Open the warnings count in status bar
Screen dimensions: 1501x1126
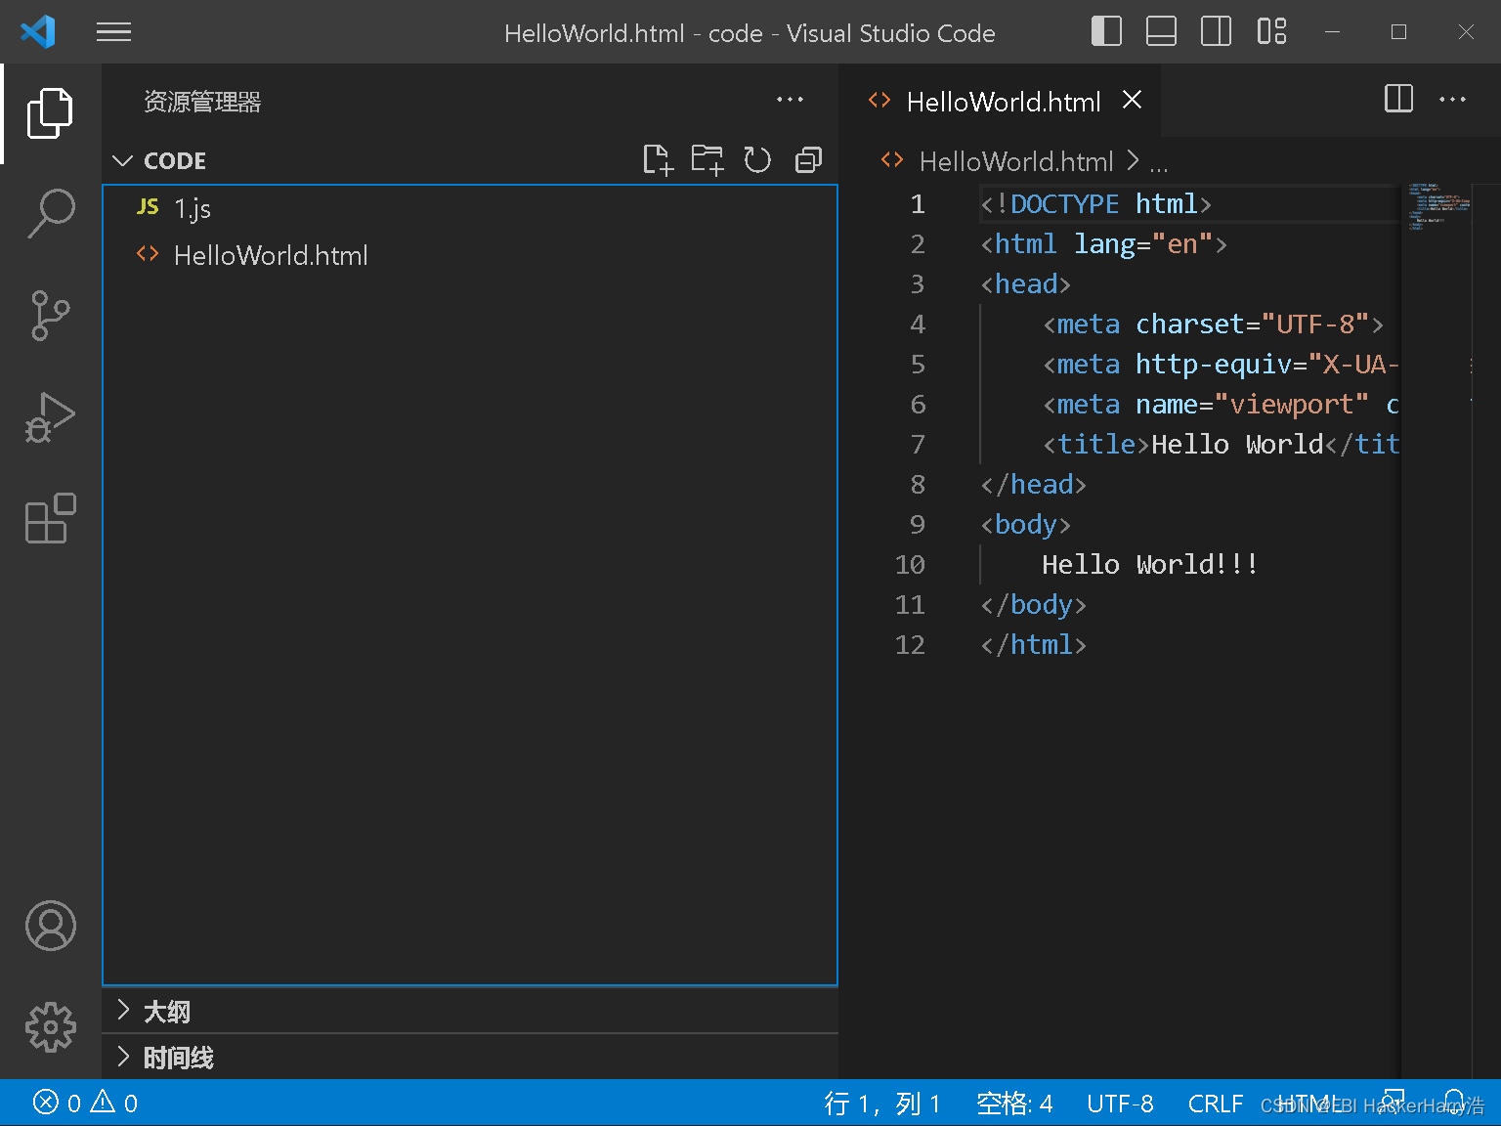[x=114, y=1104]
